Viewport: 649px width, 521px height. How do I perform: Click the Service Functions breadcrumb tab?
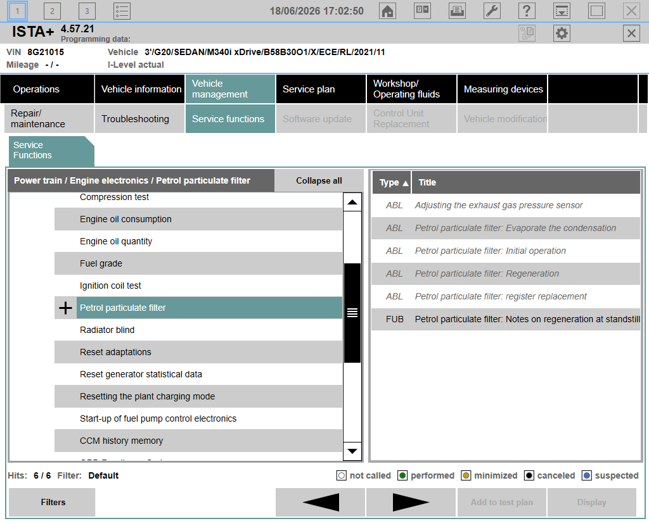point(51,151)
